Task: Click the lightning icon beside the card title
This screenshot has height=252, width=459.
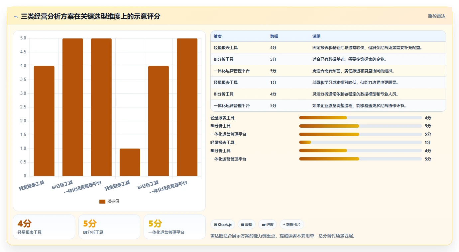Action: (16, 16)
